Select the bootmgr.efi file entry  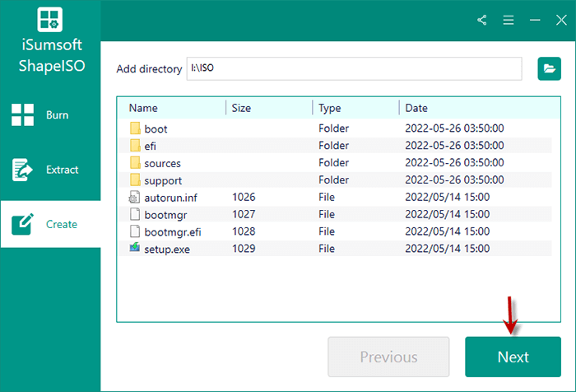(172, 231)
